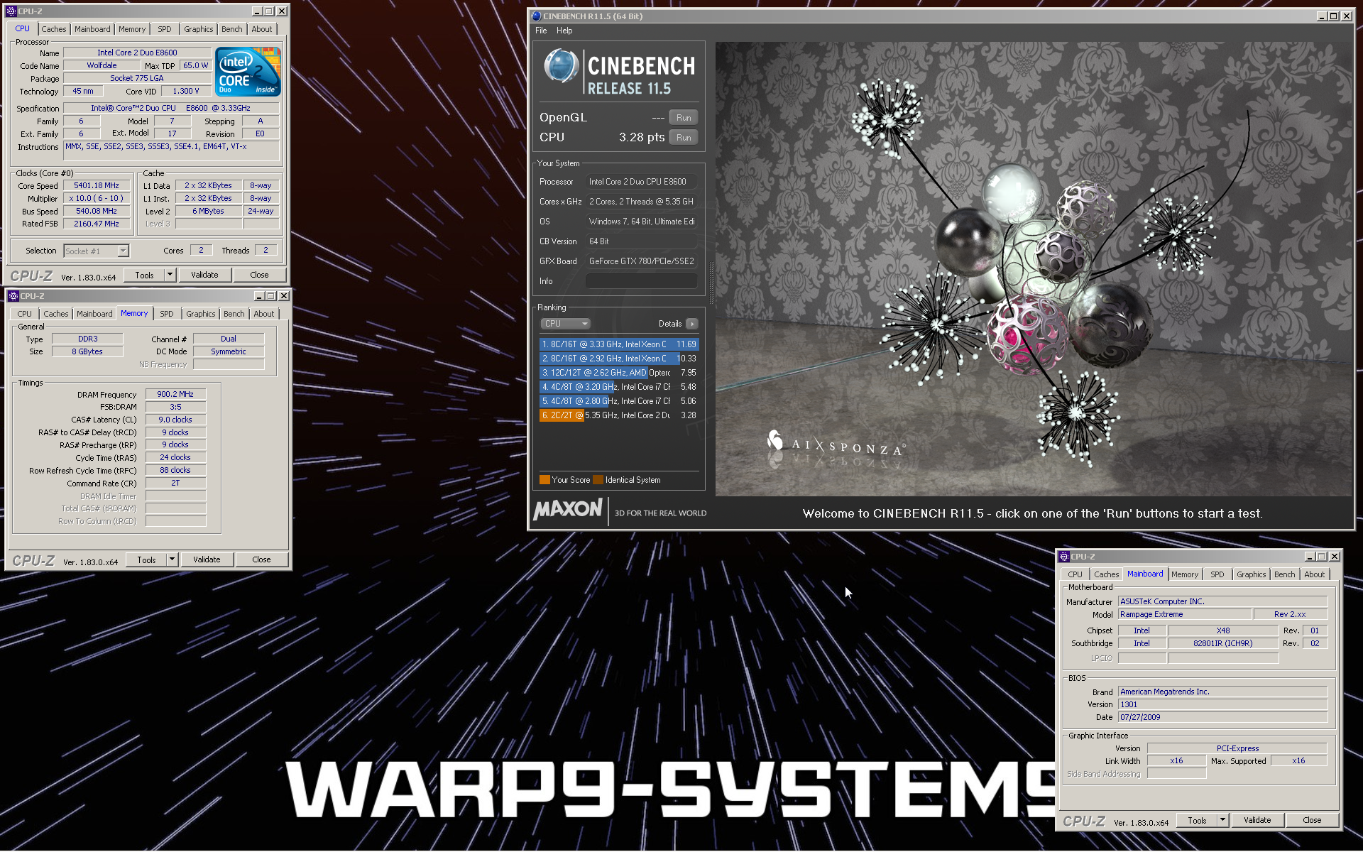This screenshot has width=1363, height=852.
Task: Select ranking row 5 with score 5.06
Action: tap(619, 401)
